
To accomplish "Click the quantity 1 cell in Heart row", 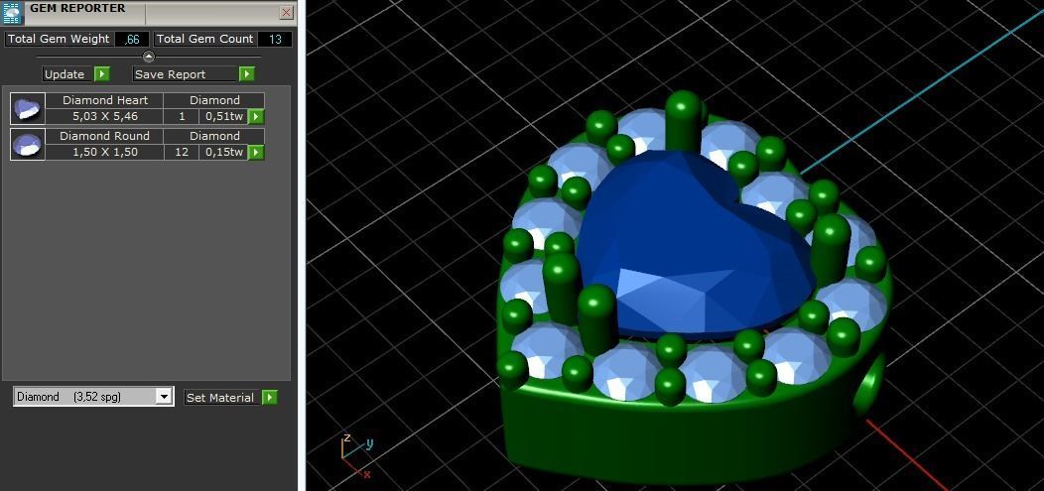I will pos(182,116).
